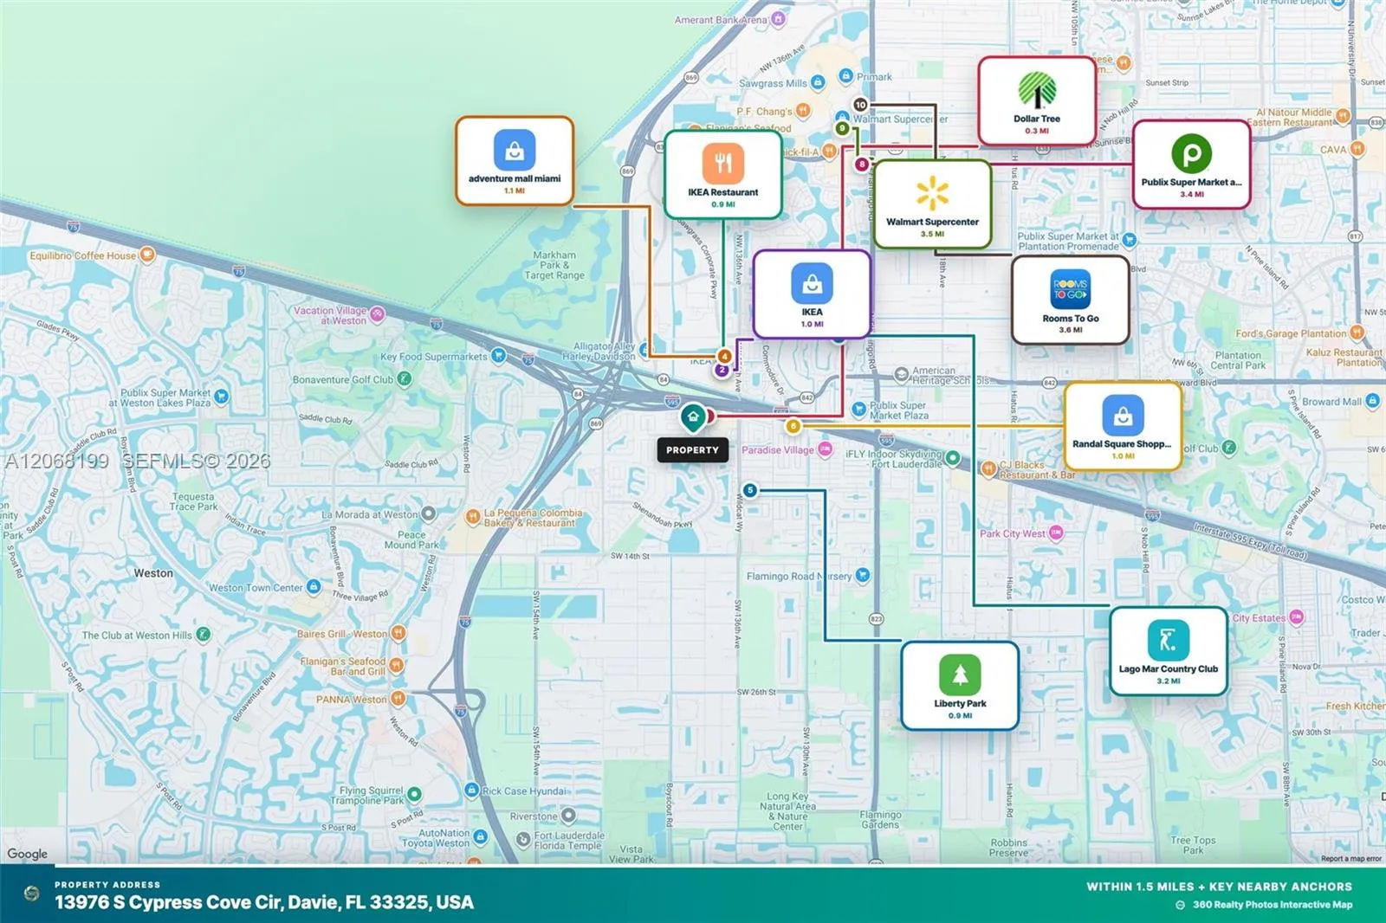Click blue route marker number 5
1386x923 pixels.
tap(750, 490)
